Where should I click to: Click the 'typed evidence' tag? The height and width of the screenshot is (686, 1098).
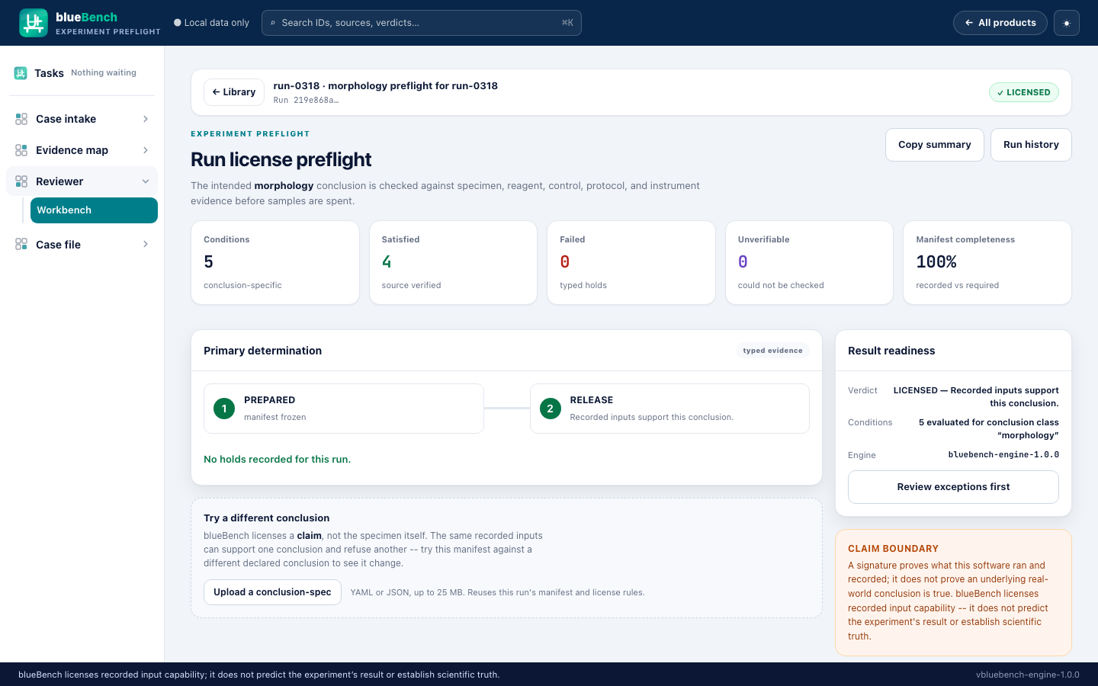pos(772,351)
